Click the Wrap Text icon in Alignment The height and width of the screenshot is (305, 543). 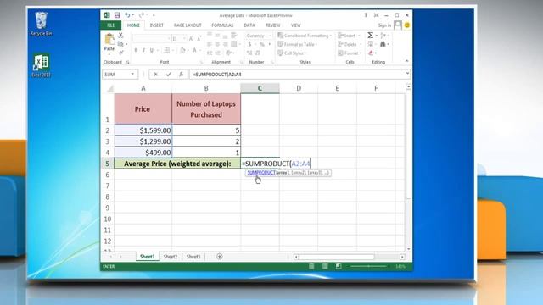coord(234,36)
